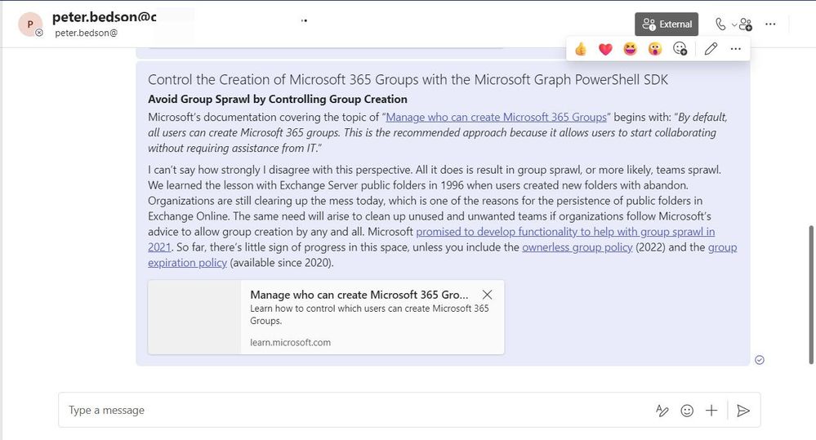Screen dimensions: 816x440
Task: Expand call options dropdown arrow
Action: point(734,24)
